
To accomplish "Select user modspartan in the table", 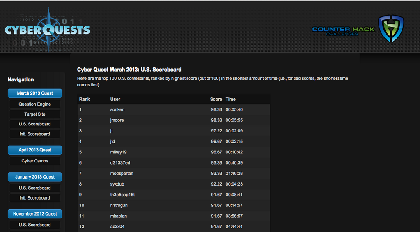I will point(122,174).
